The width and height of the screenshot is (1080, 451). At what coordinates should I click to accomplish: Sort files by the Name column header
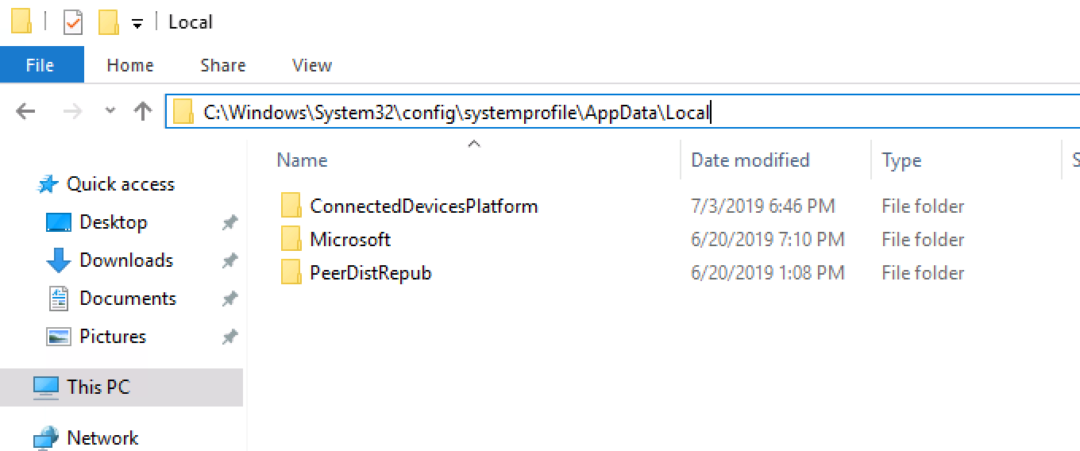click(x=303, y=160)
